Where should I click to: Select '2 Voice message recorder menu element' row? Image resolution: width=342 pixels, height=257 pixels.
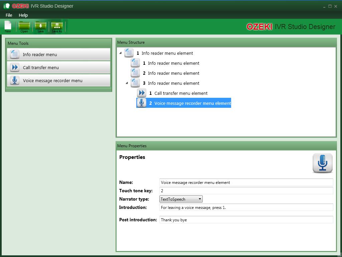tap(184, 103)
